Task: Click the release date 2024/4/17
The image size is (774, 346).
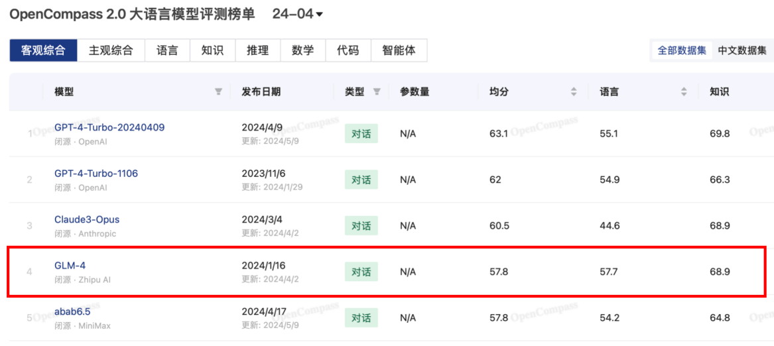Action: coord(265,312)
